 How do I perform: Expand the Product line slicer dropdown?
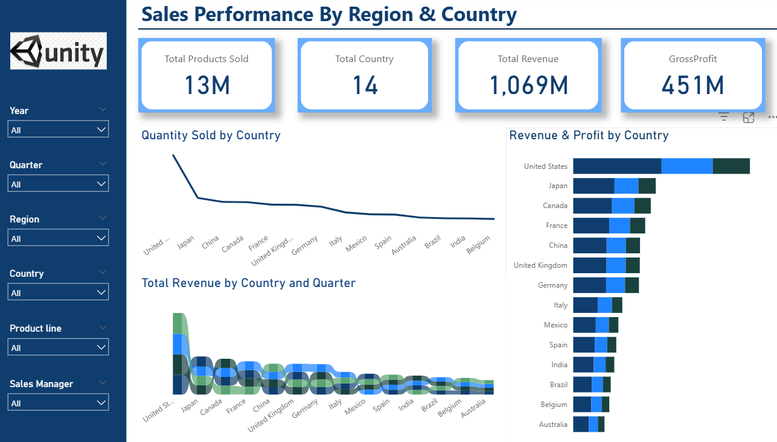click(x=59, y=347)
